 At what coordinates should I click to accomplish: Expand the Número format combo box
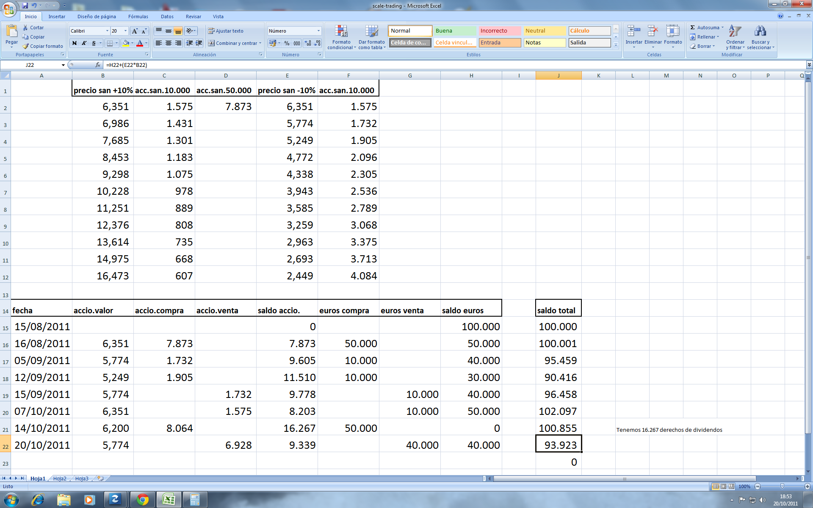318,31
